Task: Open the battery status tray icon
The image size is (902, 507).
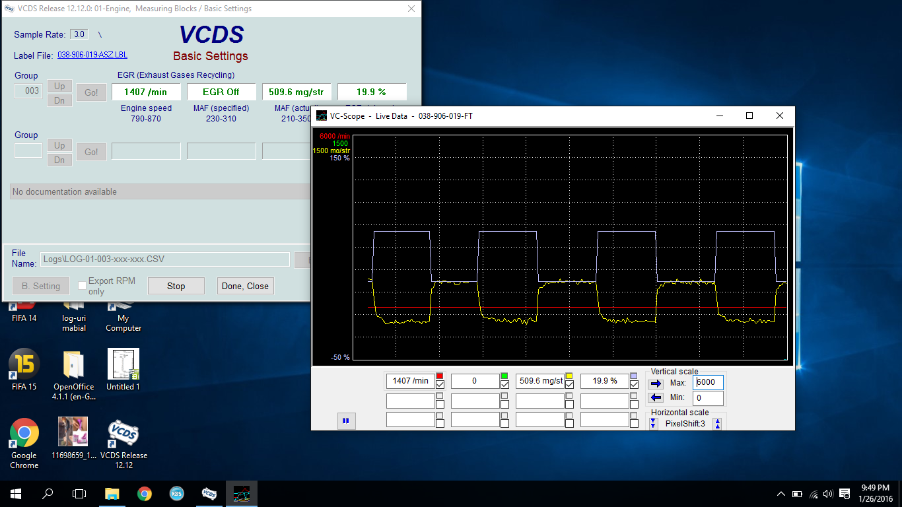Action: coord(797,494)
